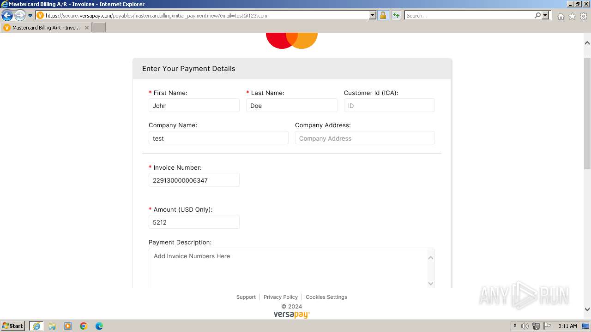
Task: Click the Payment Description label
Action: pyautogui.click(x=180, y=242)
